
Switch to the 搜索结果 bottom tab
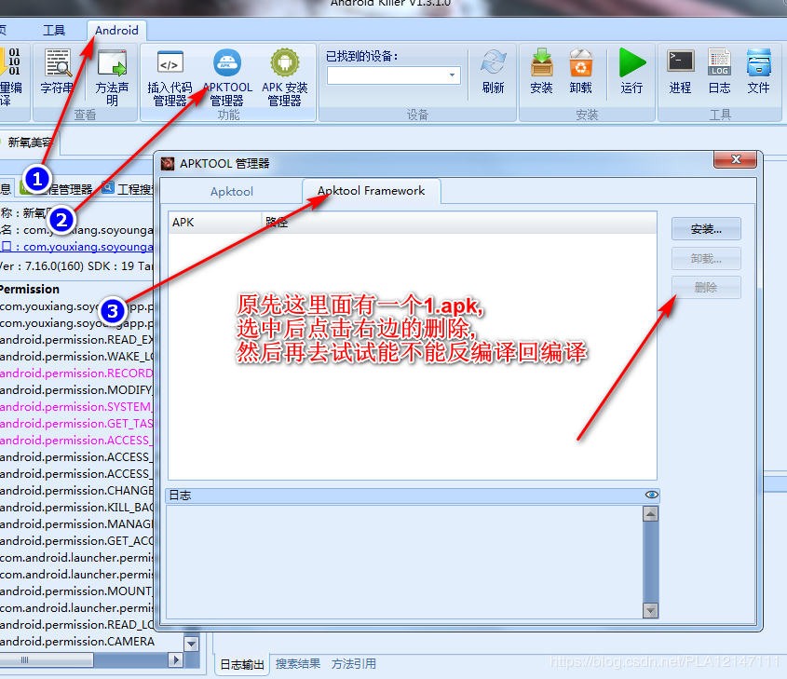click(x=296, y=663)
